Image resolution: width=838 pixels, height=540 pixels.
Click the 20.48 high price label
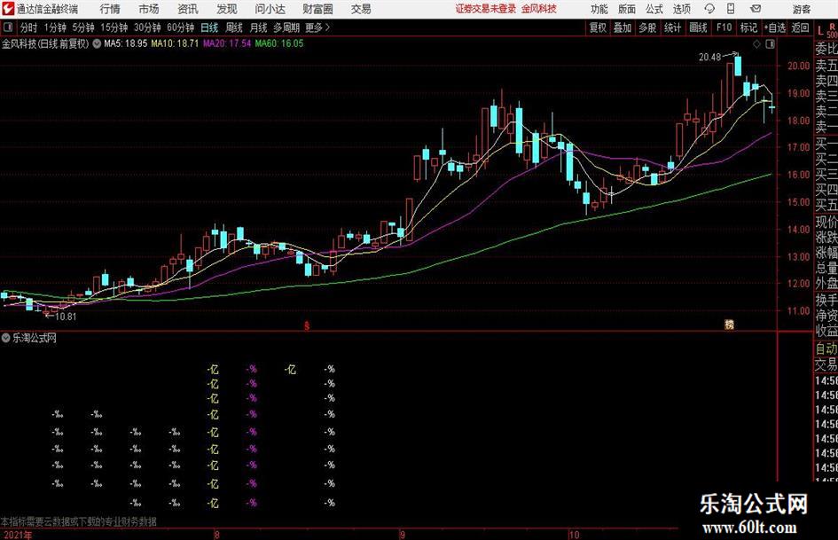click(709, 58)
